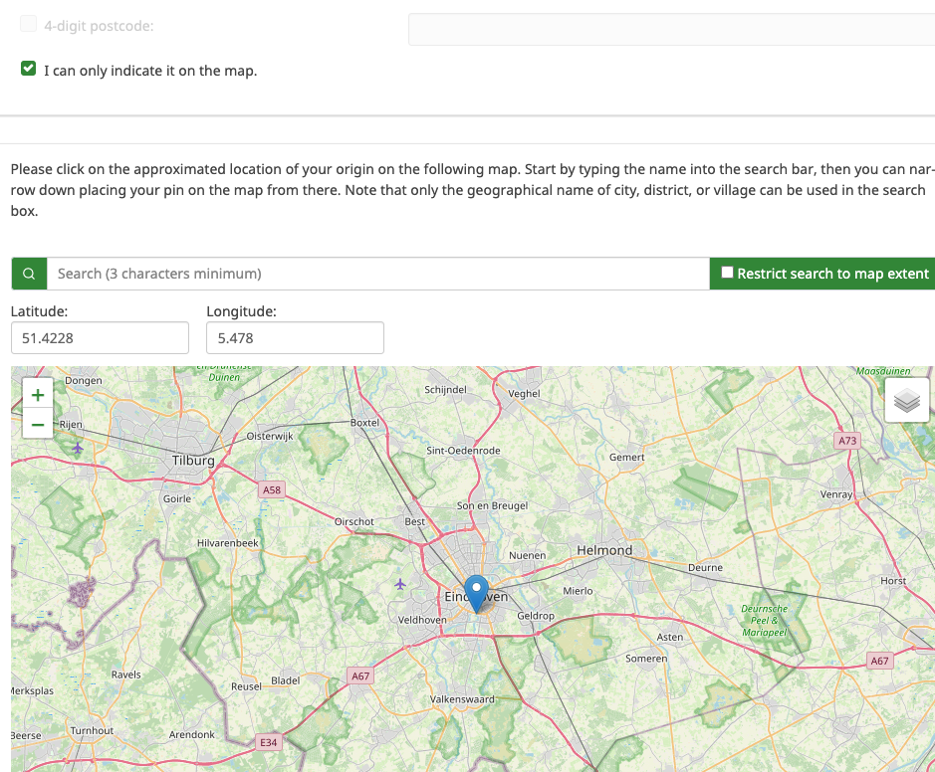Click the airport icon west of Eindhoven
Screen dimensions: 935x772
tap(400, 583)
